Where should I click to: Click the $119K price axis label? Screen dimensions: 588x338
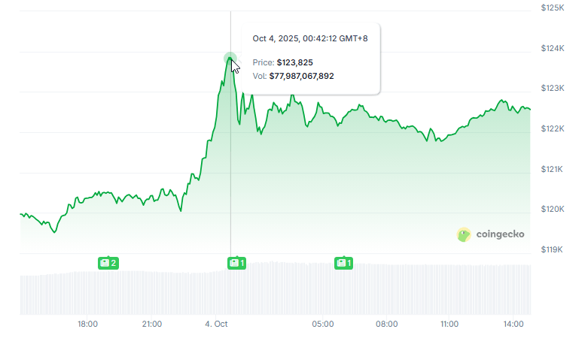point(553,249)
